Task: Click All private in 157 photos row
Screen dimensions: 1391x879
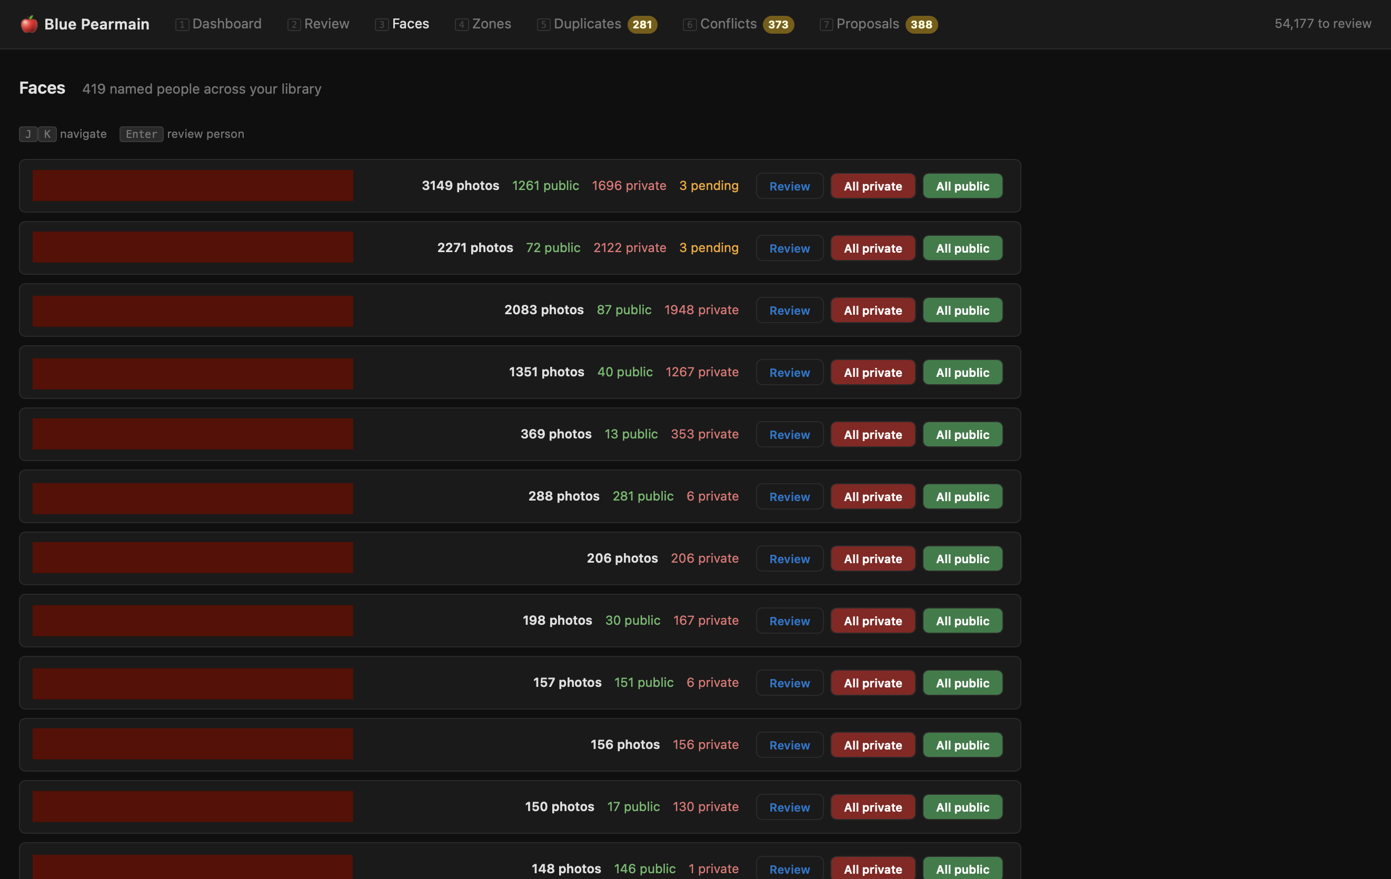Action: tap(873, 683)
